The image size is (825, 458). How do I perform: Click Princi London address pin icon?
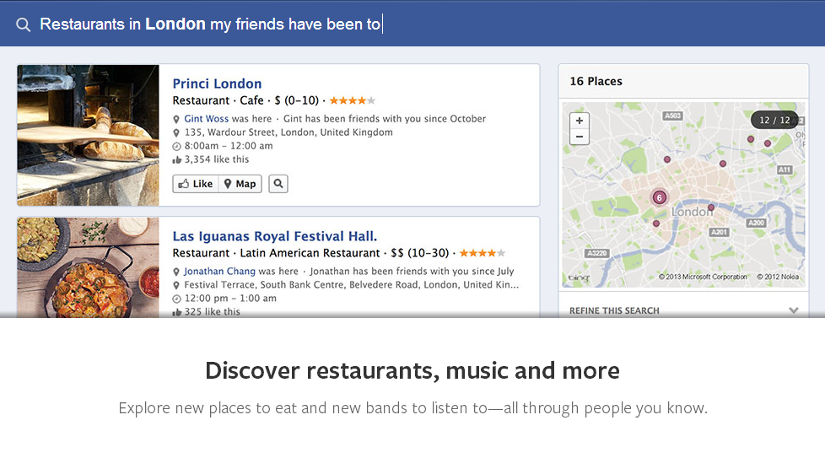pyautogui.click(x=176, y=132)
